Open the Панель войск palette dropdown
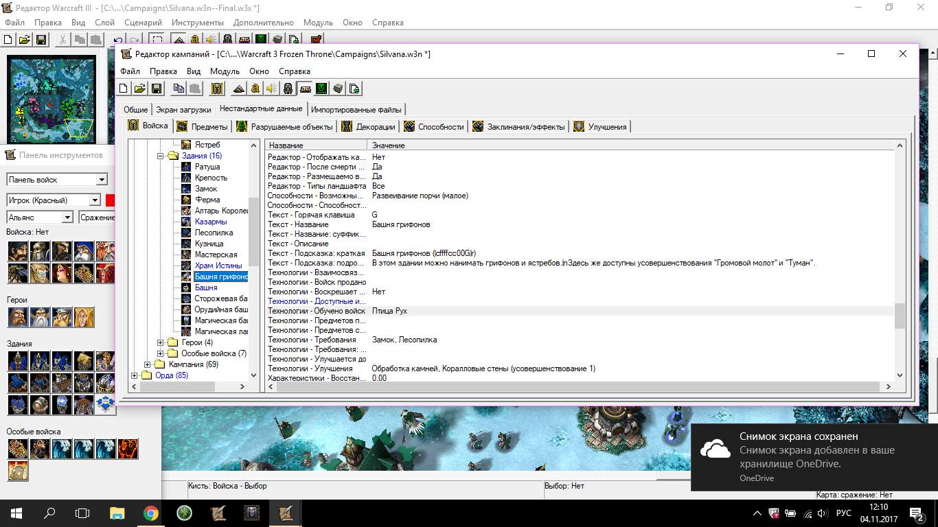 point(58,180)
